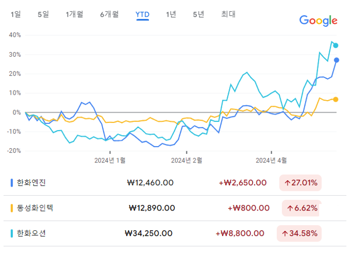Click the ₩12,890.00 price value
This screenshot has height=253, width=355.
[151, 208]
